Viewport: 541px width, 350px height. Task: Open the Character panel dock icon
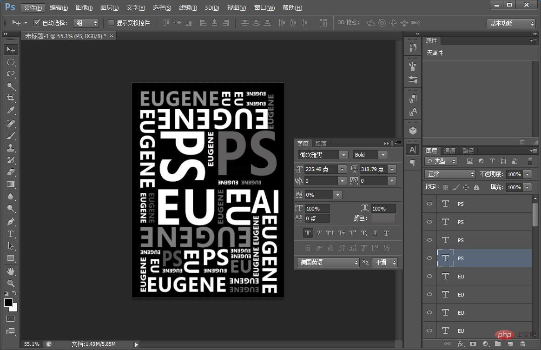tap(413, 150)
